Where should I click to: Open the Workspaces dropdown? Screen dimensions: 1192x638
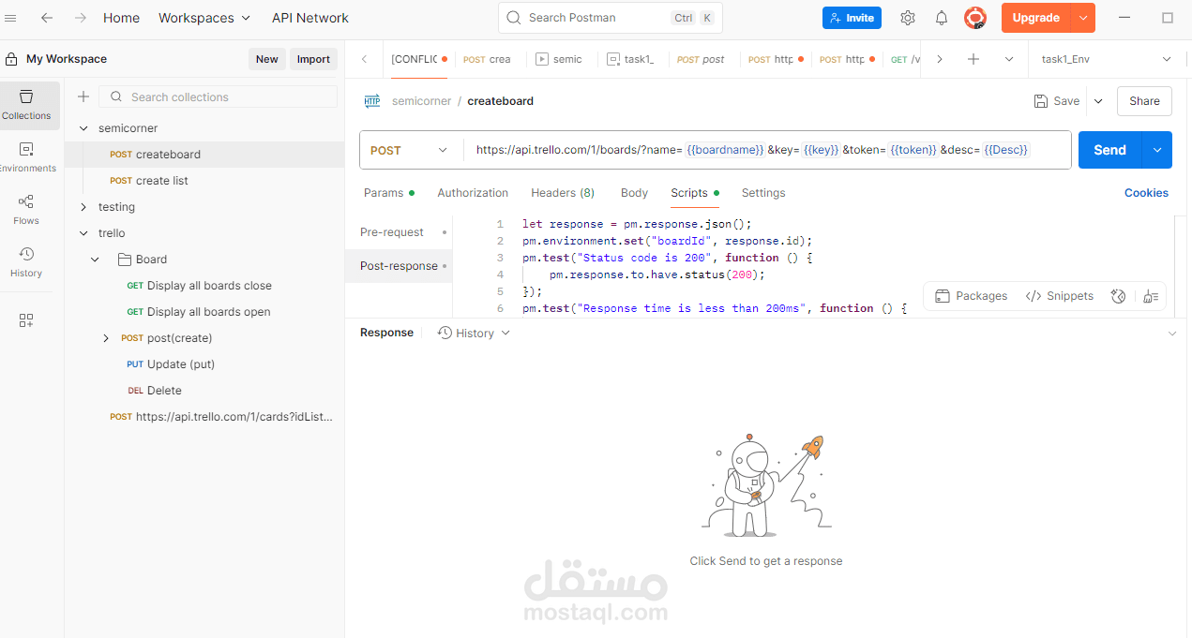pos(204,18)
